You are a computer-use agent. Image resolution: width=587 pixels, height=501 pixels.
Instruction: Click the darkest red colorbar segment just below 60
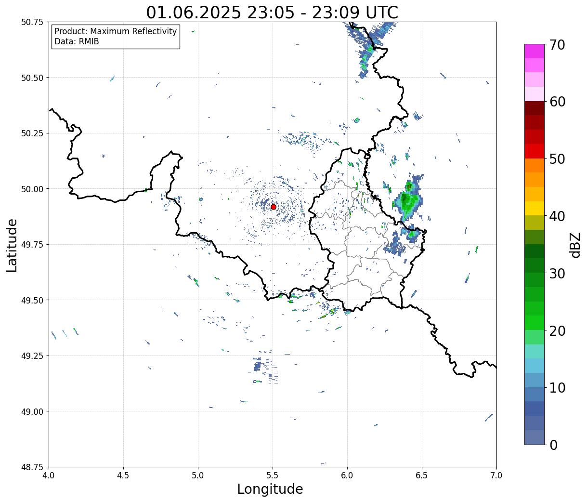tap(535, 108)
